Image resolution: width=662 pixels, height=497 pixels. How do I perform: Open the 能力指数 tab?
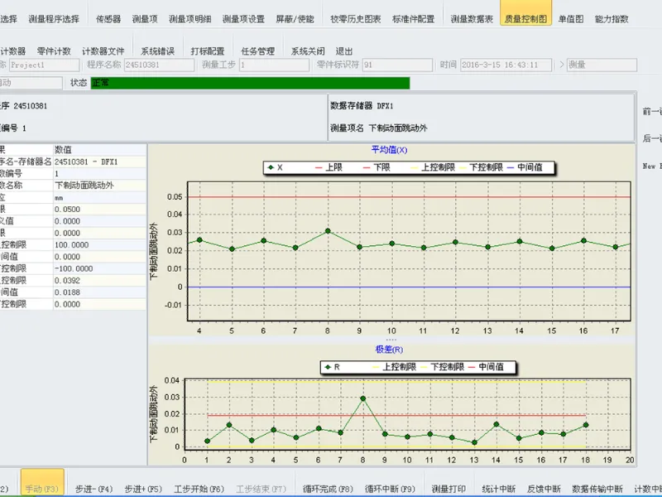click(612, 19)
